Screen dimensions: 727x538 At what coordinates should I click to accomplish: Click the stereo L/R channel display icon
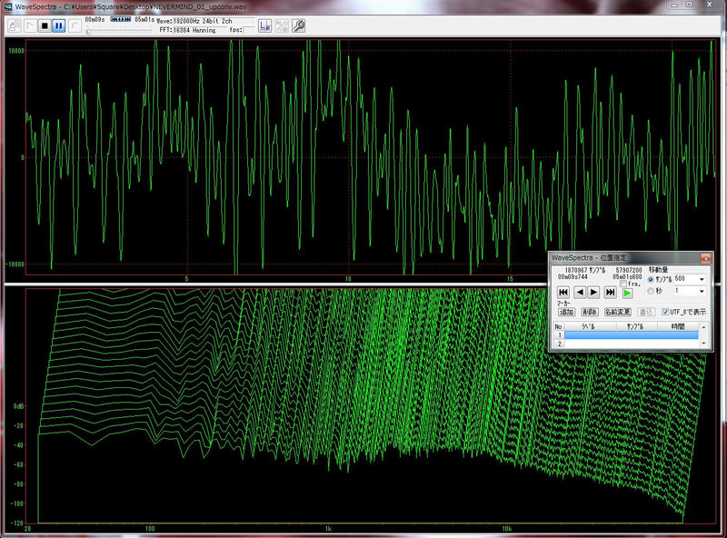[x=264, y=25]
